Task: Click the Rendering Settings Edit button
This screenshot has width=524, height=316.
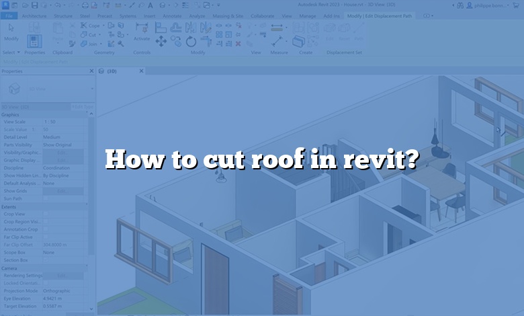Action: pyautogui.click(x=63, y=276)
